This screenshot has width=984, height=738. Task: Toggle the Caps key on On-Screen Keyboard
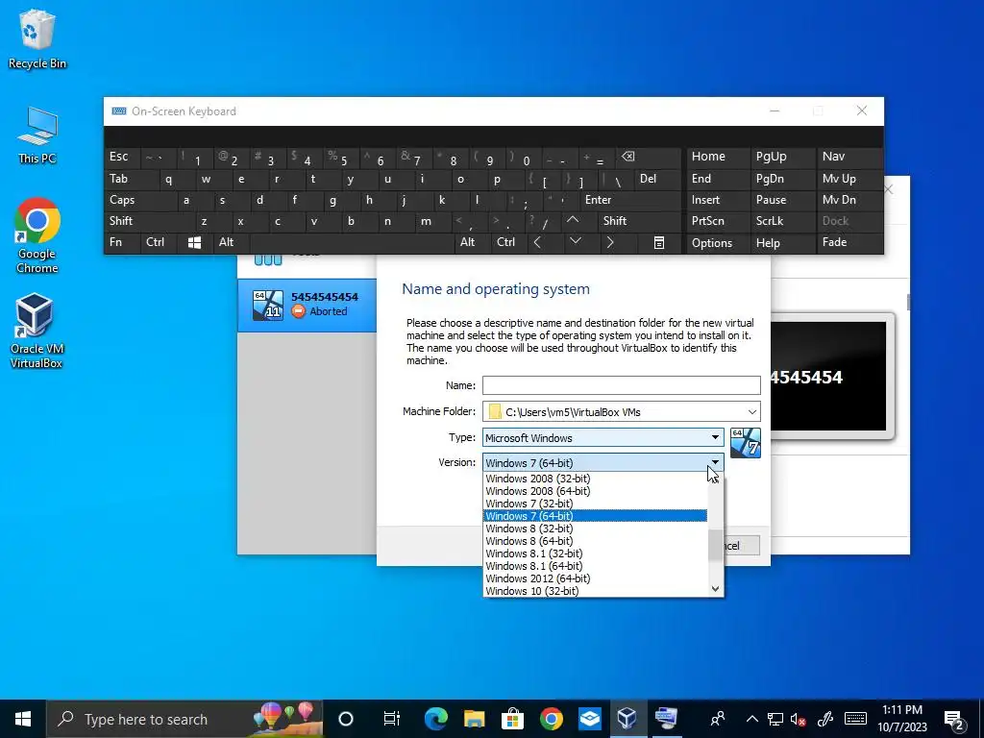[140, 200]
